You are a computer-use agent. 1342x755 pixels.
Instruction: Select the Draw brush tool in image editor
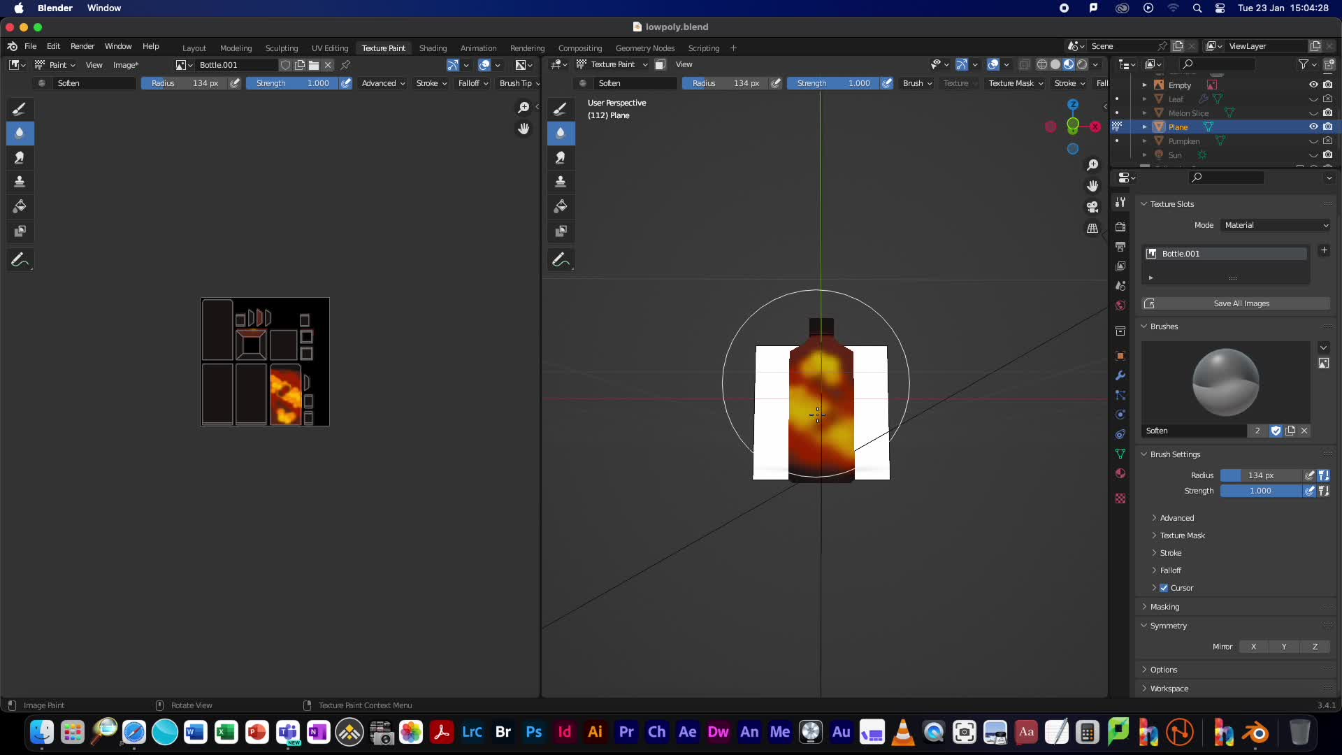point(20,108)
